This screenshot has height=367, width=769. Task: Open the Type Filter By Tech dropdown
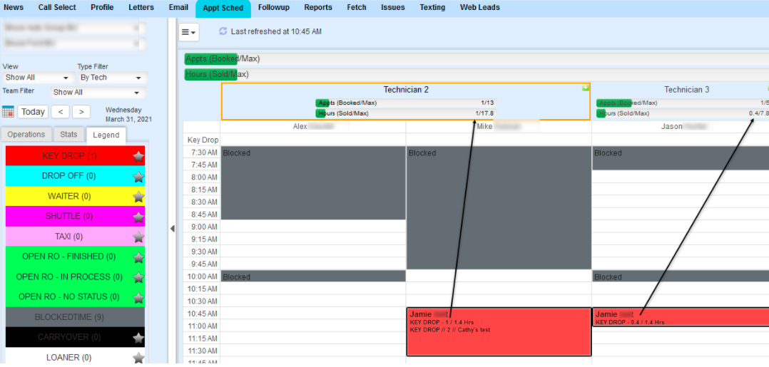pos(113,78)
